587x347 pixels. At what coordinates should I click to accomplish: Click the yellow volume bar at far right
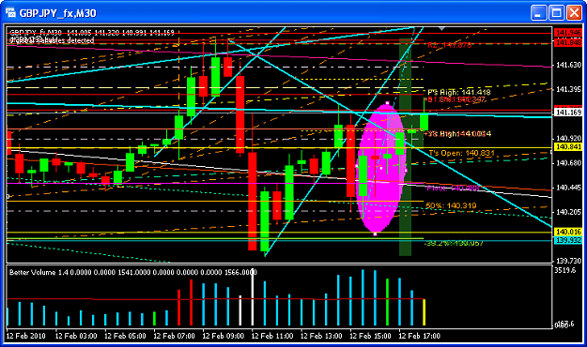[425, 312]
